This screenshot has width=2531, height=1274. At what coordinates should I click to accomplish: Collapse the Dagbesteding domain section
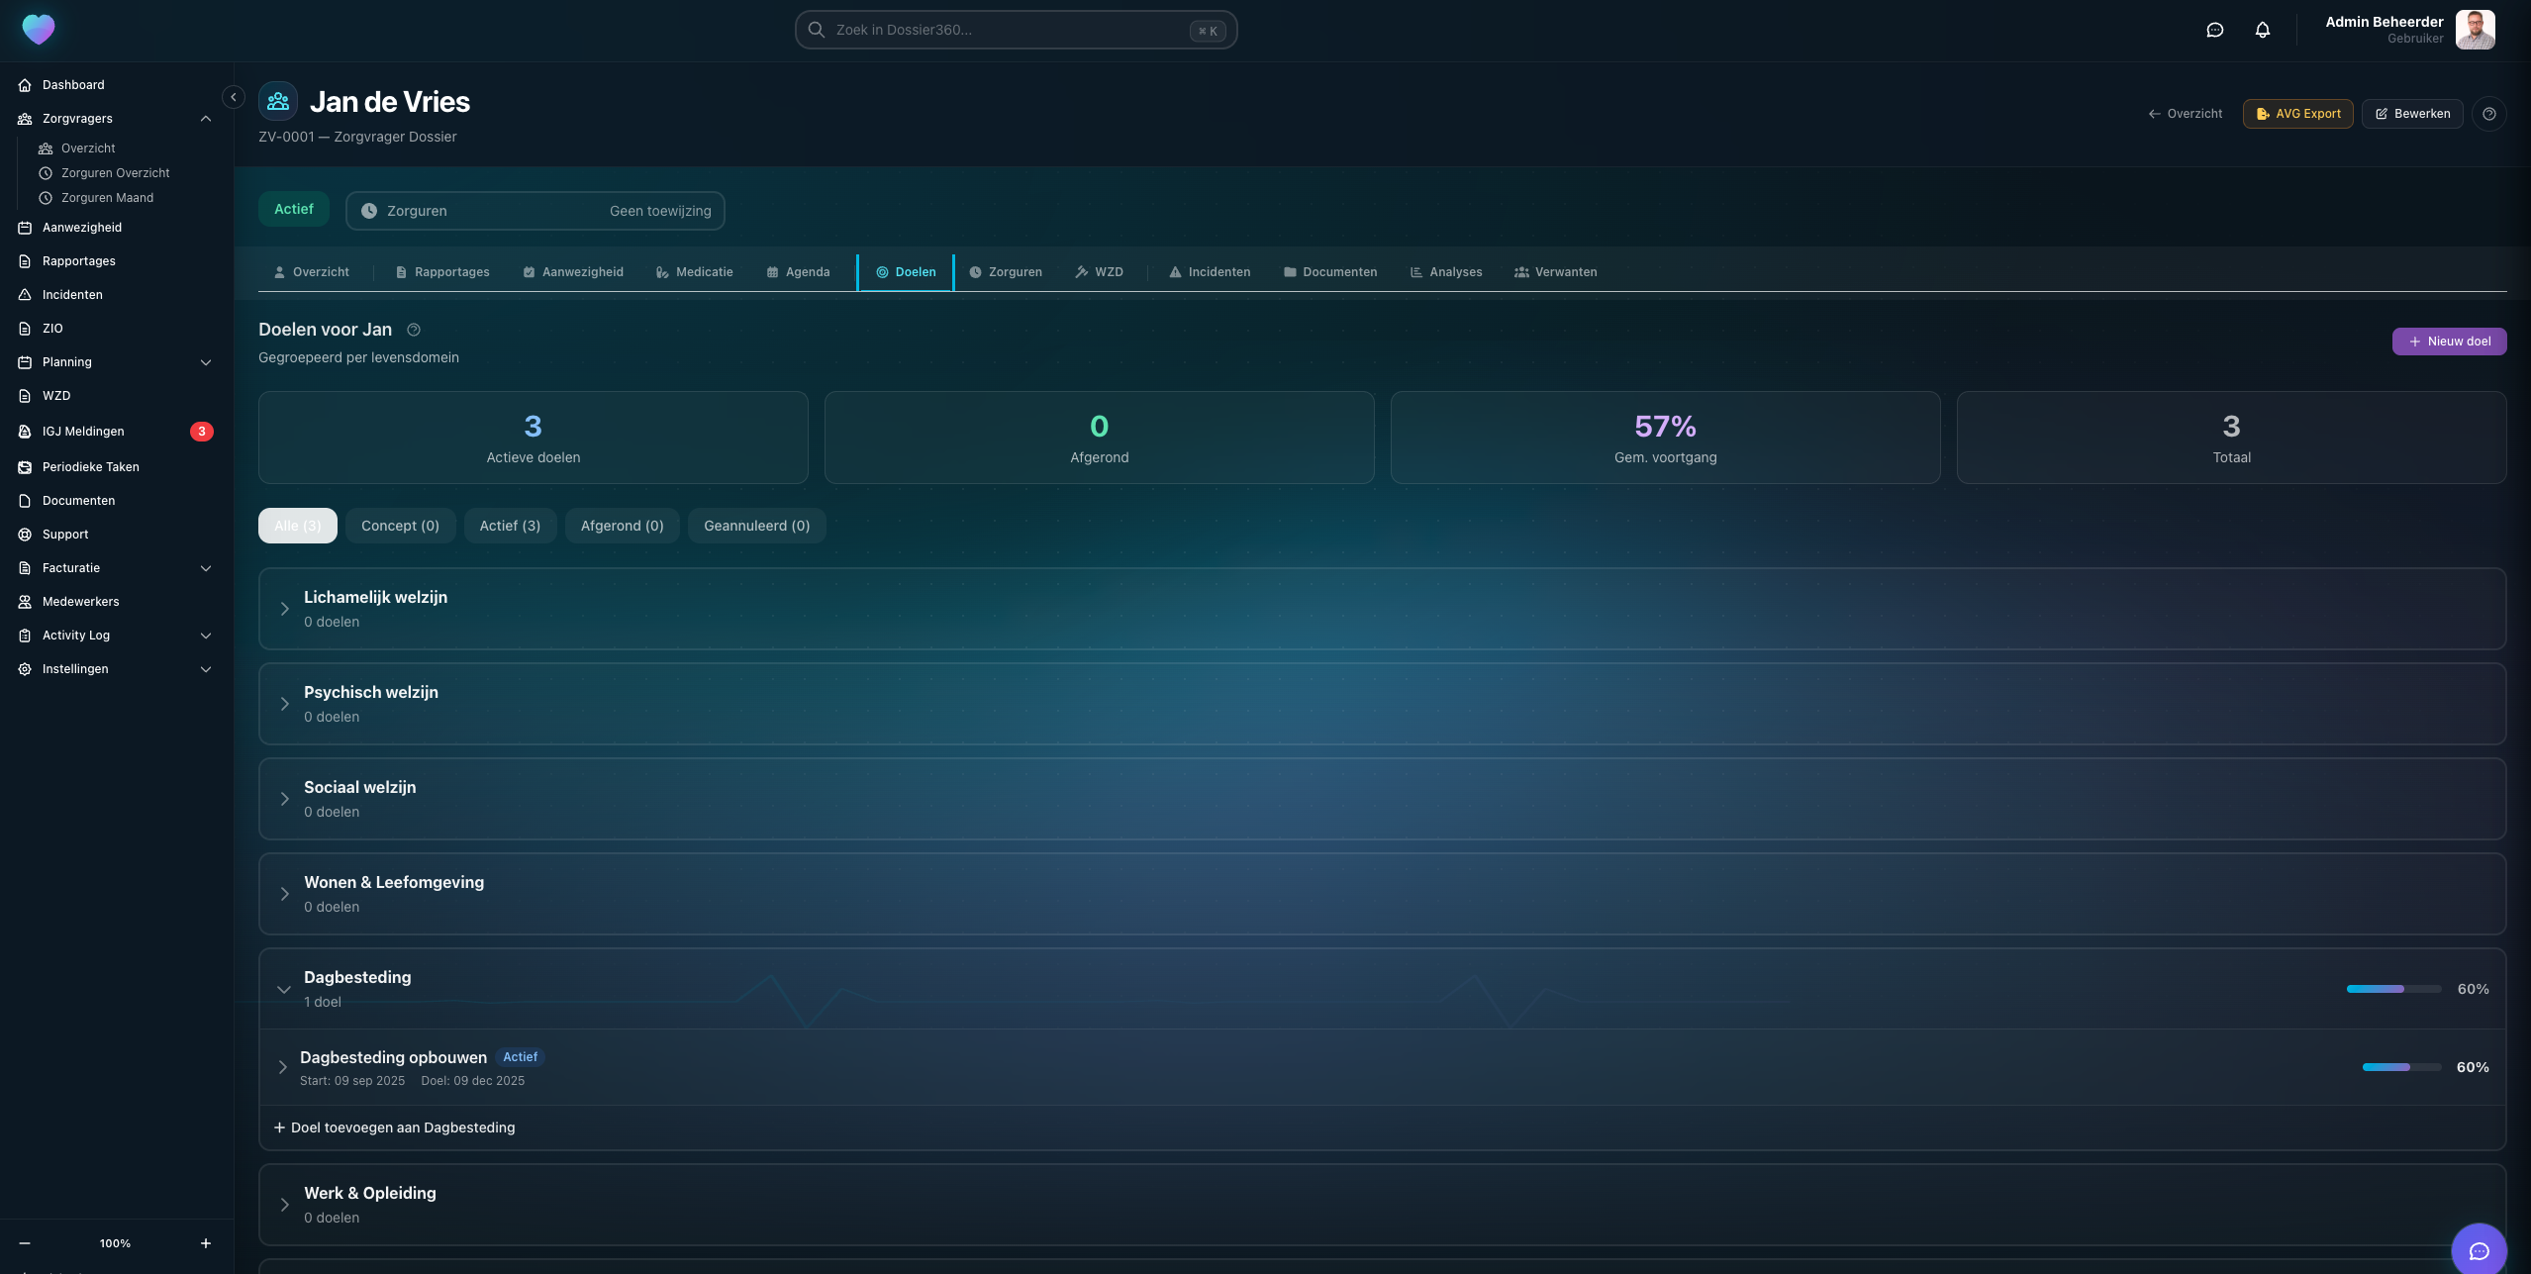(284, 989)
